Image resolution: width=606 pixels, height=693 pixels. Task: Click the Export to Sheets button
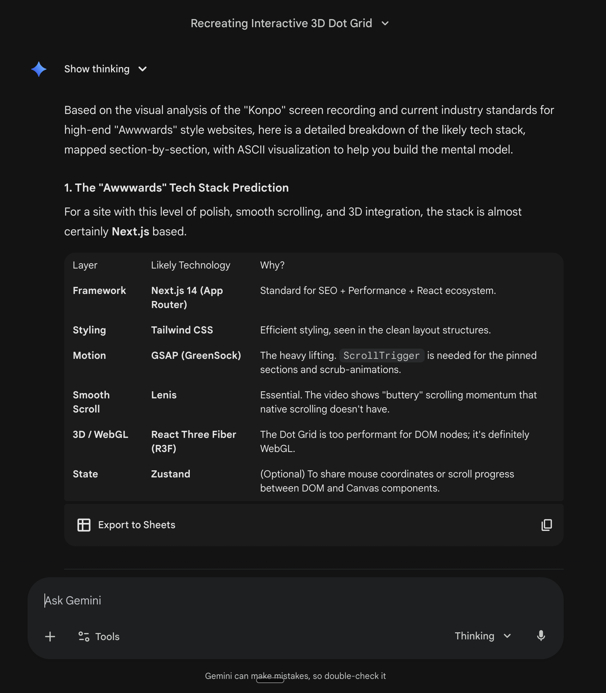[x=126, y=525]
